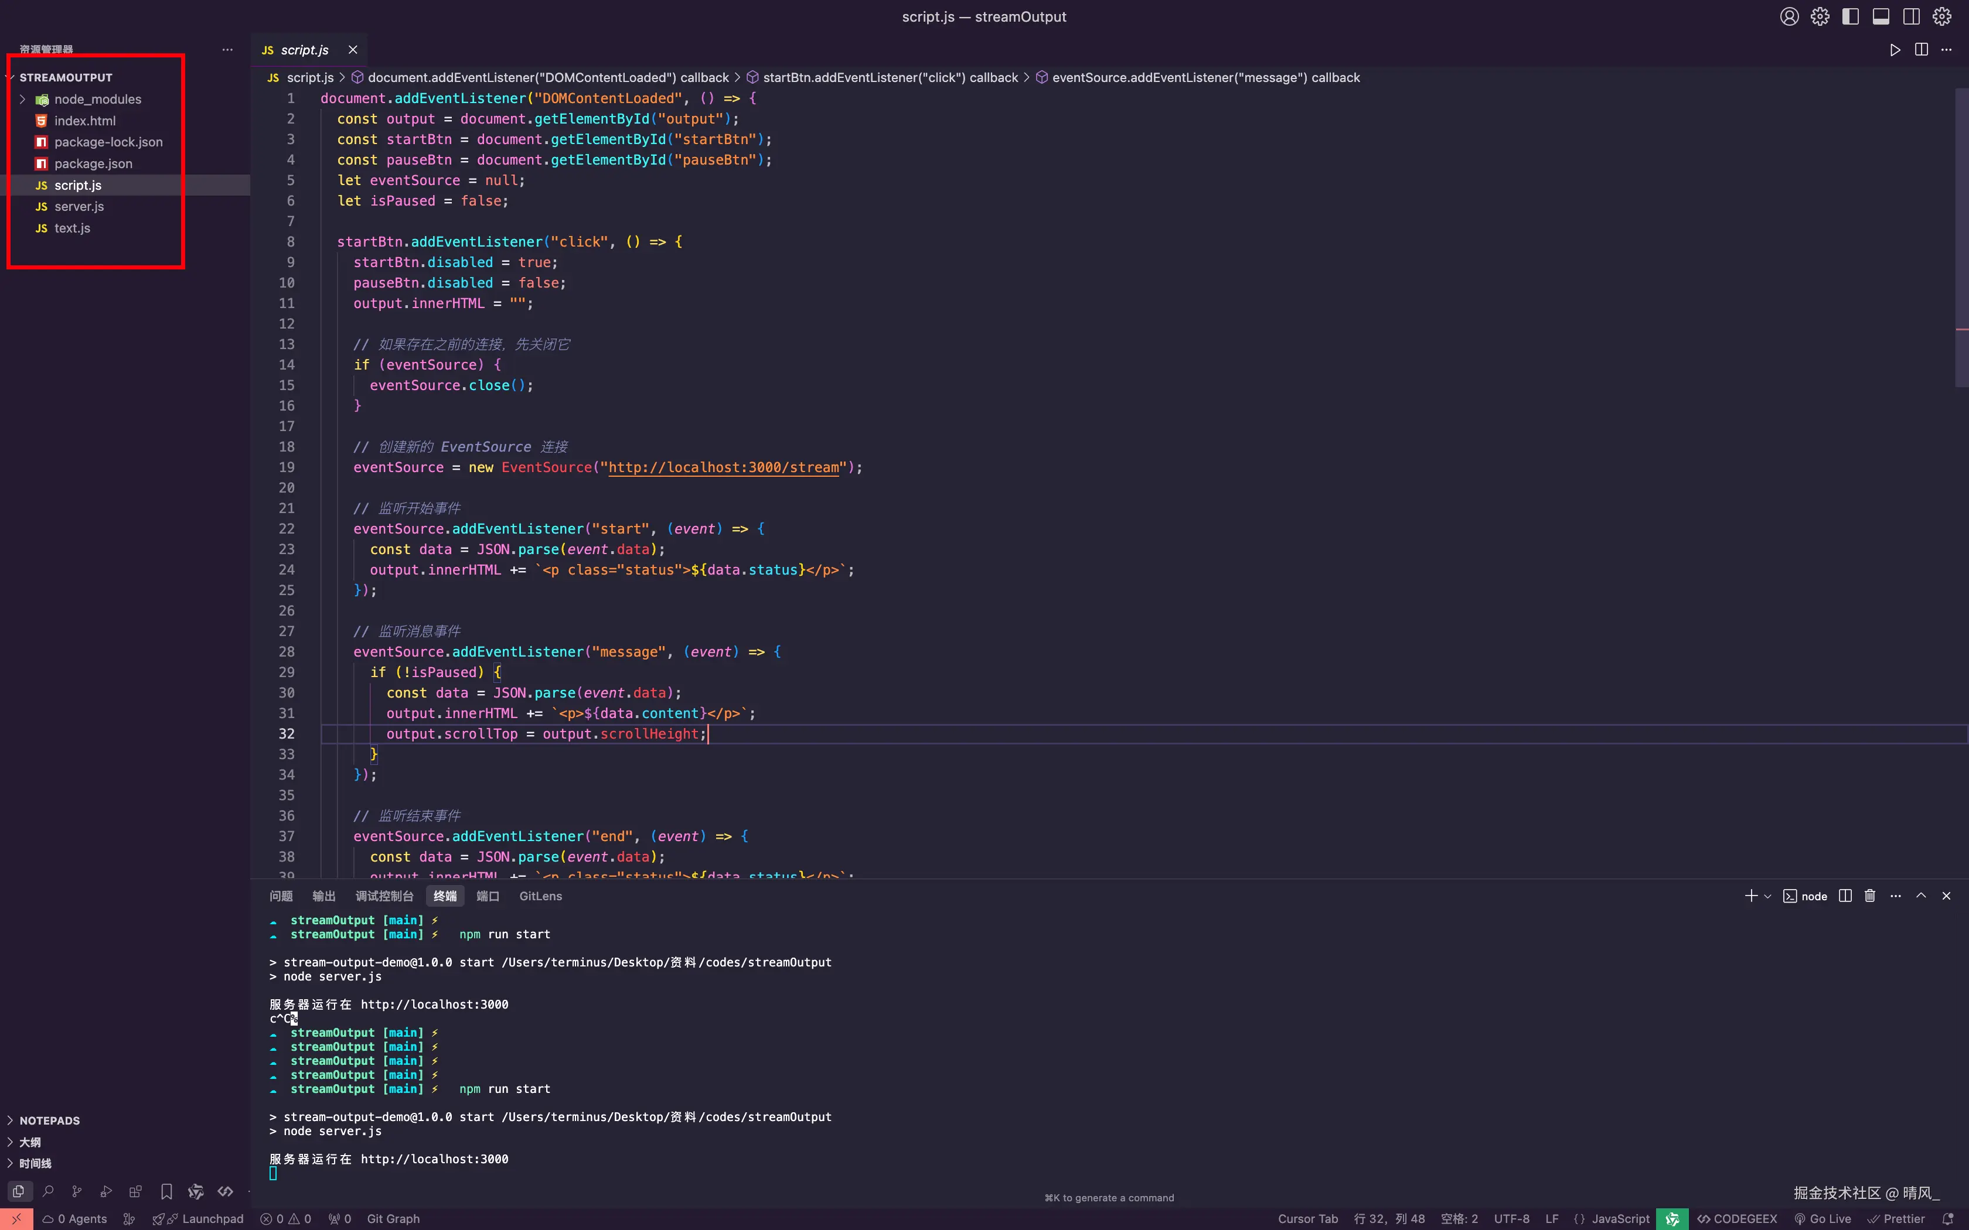The height and width of the screenshot is (1230, 1969).
Task: Expand the NOTEPADS section
Action: [49, 1120]
